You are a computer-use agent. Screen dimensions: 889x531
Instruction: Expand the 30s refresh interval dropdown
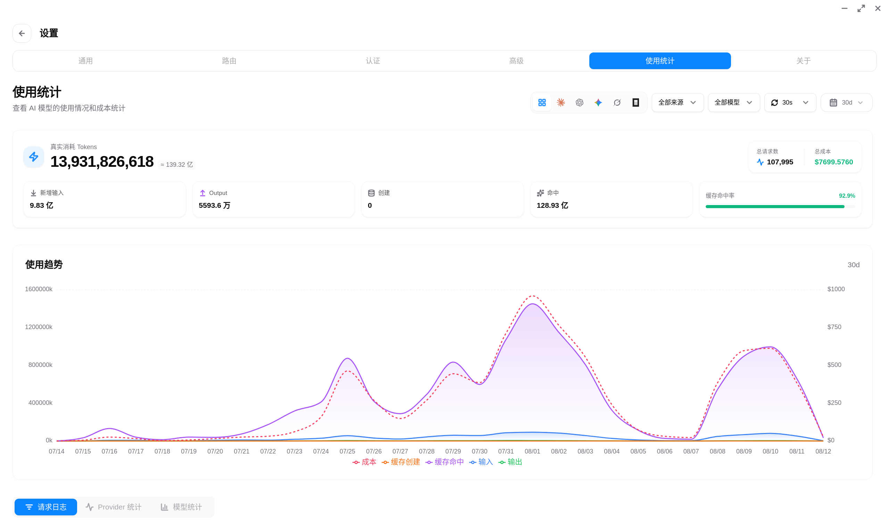pyautogui.click(x=790, y=103)
